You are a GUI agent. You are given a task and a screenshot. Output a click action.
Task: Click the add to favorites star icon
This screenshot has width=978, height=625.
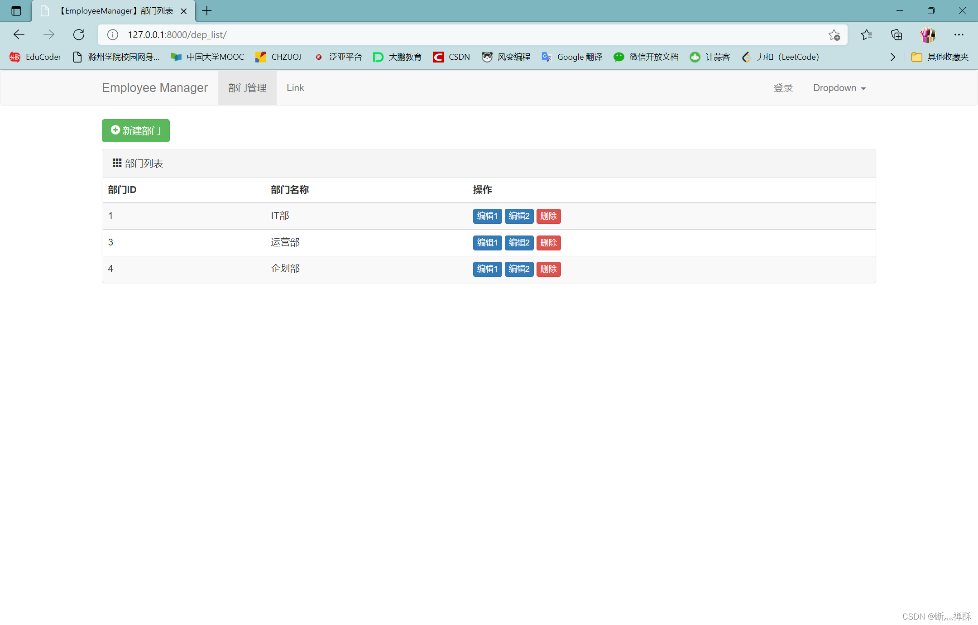(x=834, y=35)
